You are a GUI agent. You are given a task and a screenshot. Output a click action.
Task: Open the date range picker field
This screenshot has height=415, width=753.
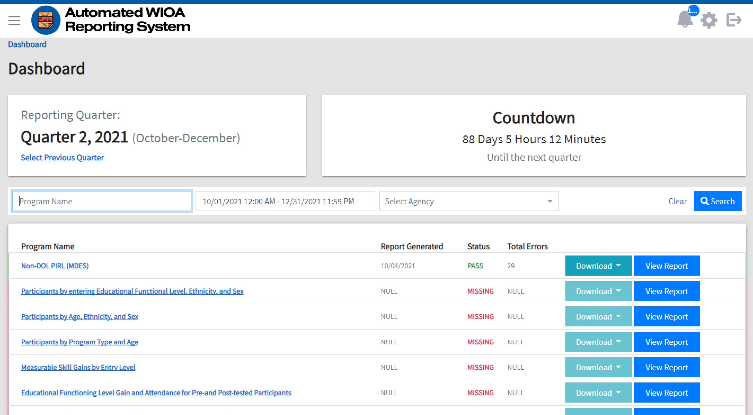[x=285, y=201]
